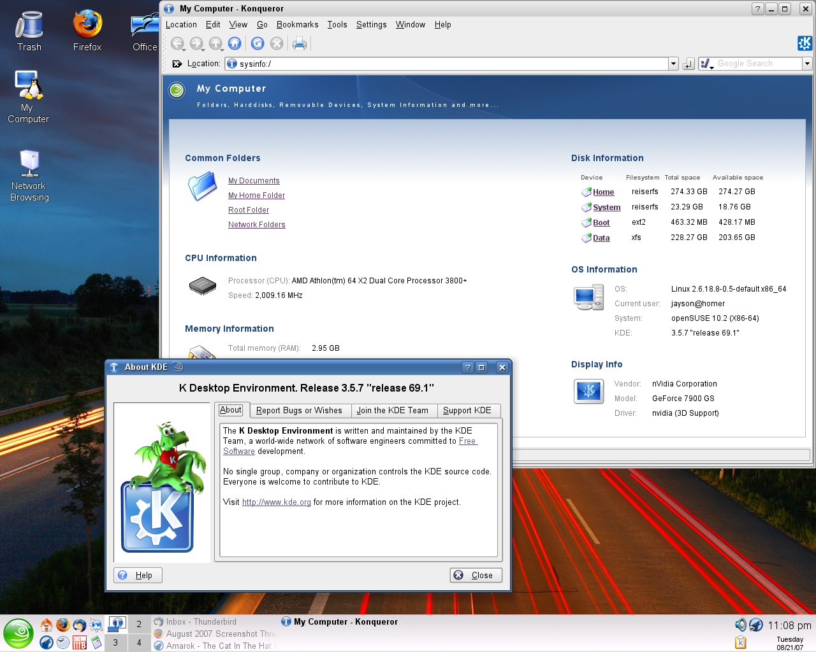Follow the http://www.kde.org link
816x652 pixels.
click(277, 502)
